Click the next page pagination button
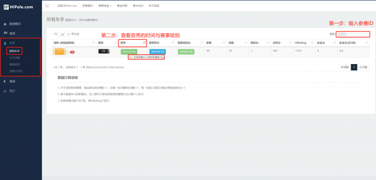376x180 pixels. [363, 67]
